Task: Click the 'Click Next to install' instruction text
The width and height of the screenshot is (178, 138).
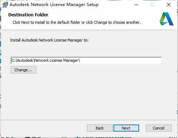Action: click(x=77, y=22)
